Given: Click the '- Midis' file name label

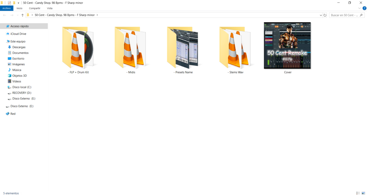Looking at the screenshot, I should tap(131, 72).
